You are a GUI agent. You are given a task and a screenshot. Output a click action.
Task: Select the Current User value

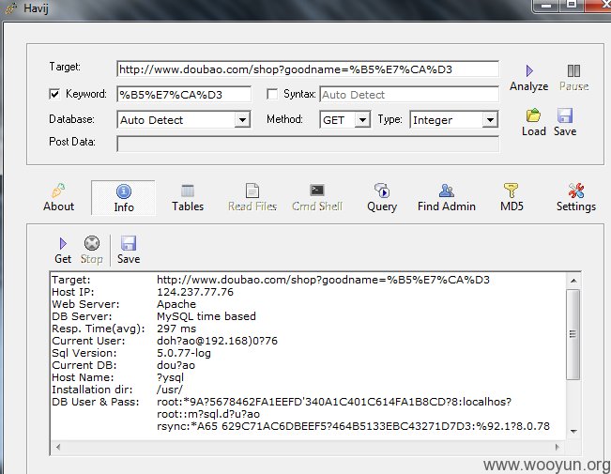tap(218, 341)
